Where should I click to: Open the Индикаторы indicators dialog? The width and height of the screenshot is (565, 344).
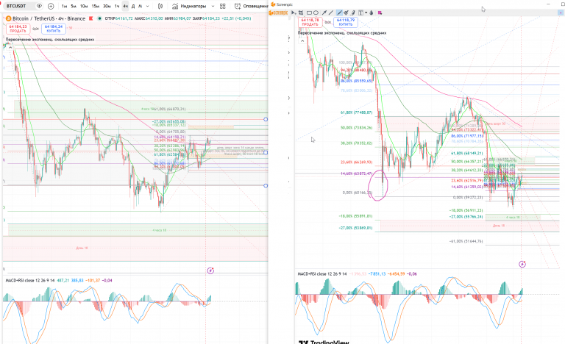(x=190, y=6)
